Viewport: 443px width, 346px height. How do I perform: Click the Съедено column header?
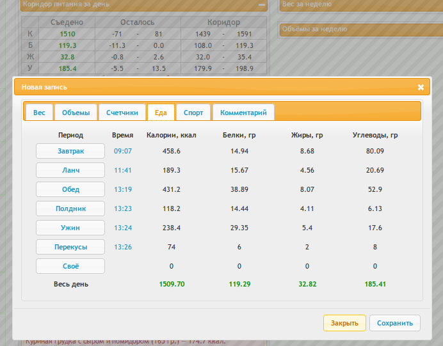pyautogui.click(x=67, y=22)
